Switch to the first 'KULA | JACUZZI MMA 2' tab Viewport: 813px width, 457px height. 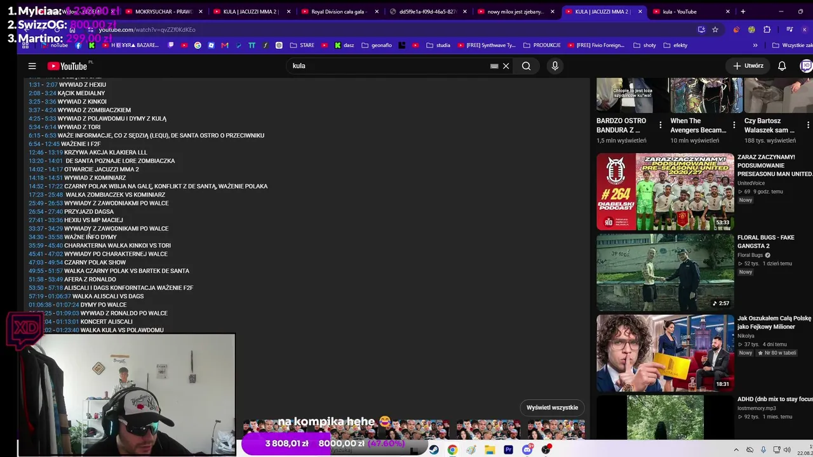[251, 11]
